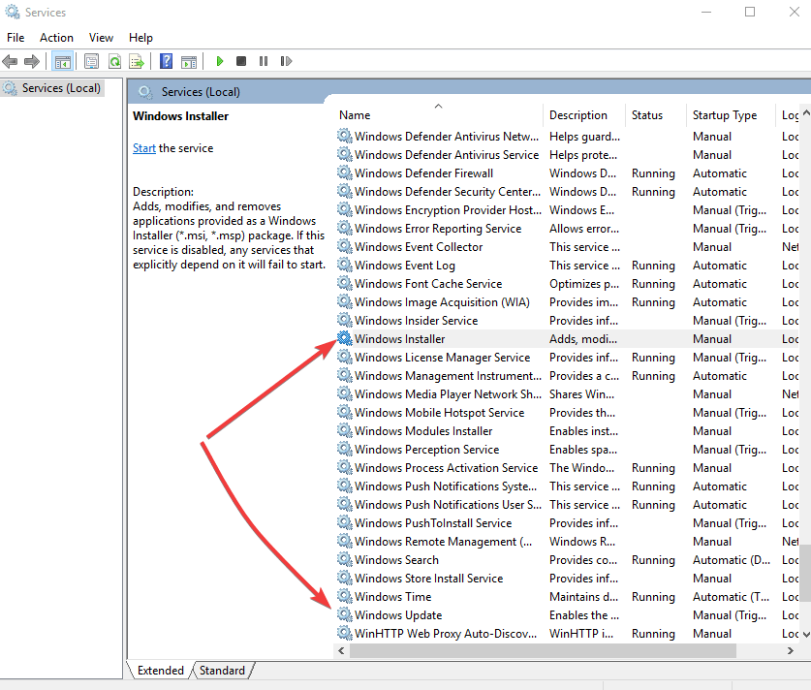Select Services (Local) in the console tree
This screenshot has height=690, width=811.
pos(52,88)
